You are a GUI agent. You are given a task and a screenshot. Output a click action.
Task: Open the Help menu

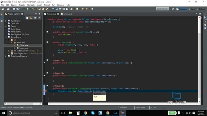point(68,5)
